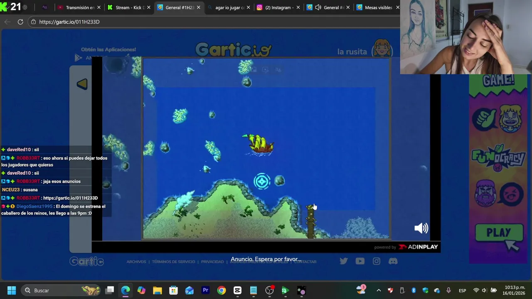Click the CONTACTAR footer link
Screen dimensions: 532x299
click(x=305, y=262)
